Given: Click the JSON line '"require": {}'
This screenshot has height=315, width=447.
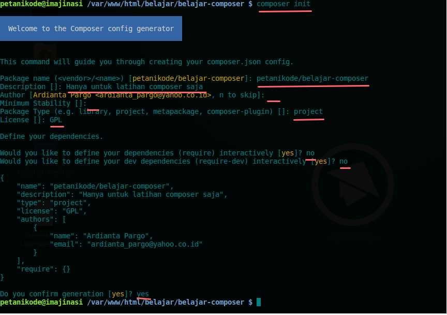Looking at the screenshot, I should click(43, 269).
